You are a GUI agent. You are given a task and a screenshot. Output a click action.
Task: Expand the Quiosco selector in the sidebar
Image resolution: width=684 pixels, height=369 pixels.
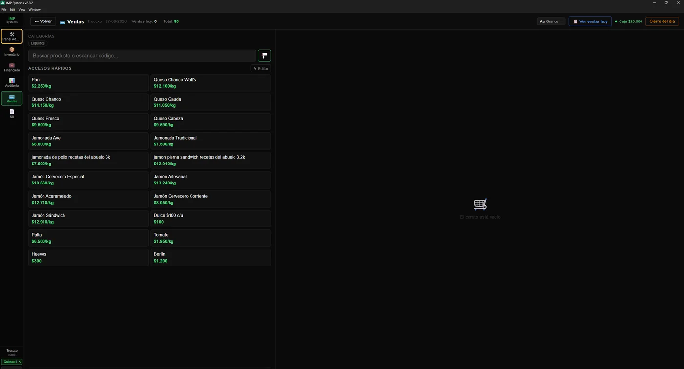pos(12,362)
